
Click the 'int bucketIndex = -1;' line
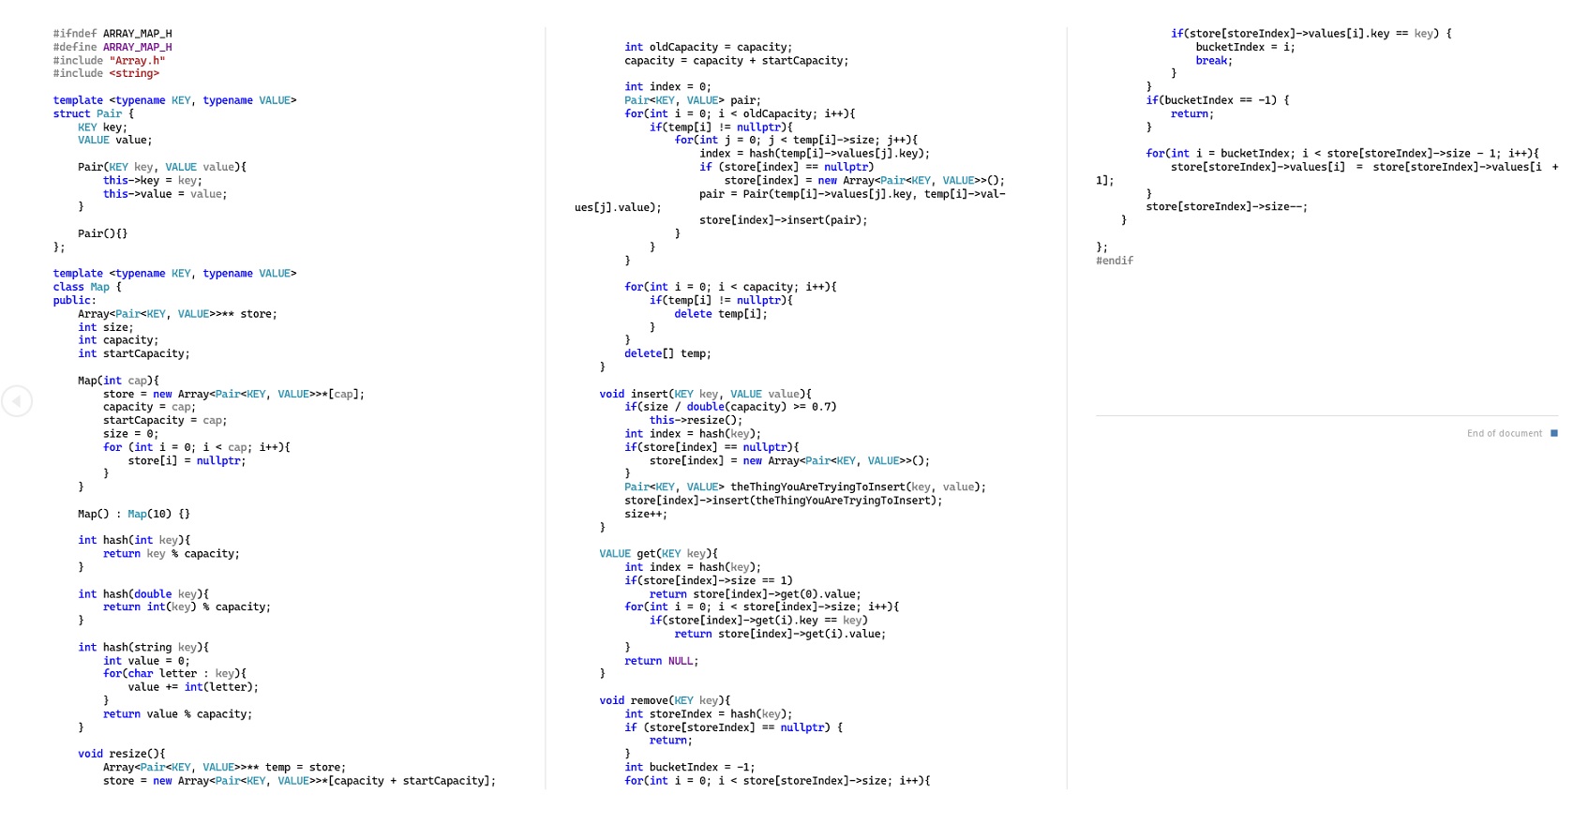click(x=690, y=767)
